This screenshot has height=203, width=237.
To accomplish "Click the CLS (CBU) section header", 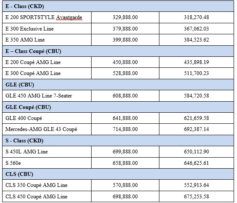I will (x=118, y=174).
